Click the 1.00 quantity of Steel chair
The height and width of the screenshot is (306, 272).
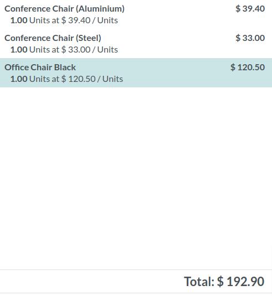point(19,50)
